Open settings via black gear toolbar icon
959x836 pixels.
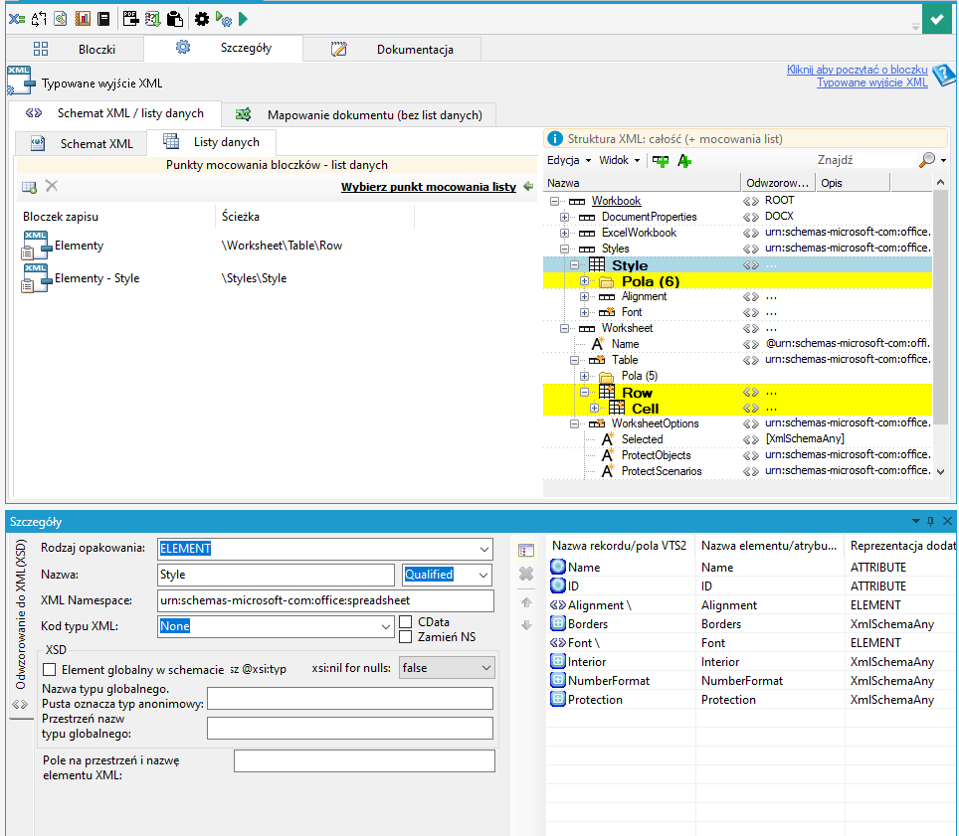tap(202, 19)
